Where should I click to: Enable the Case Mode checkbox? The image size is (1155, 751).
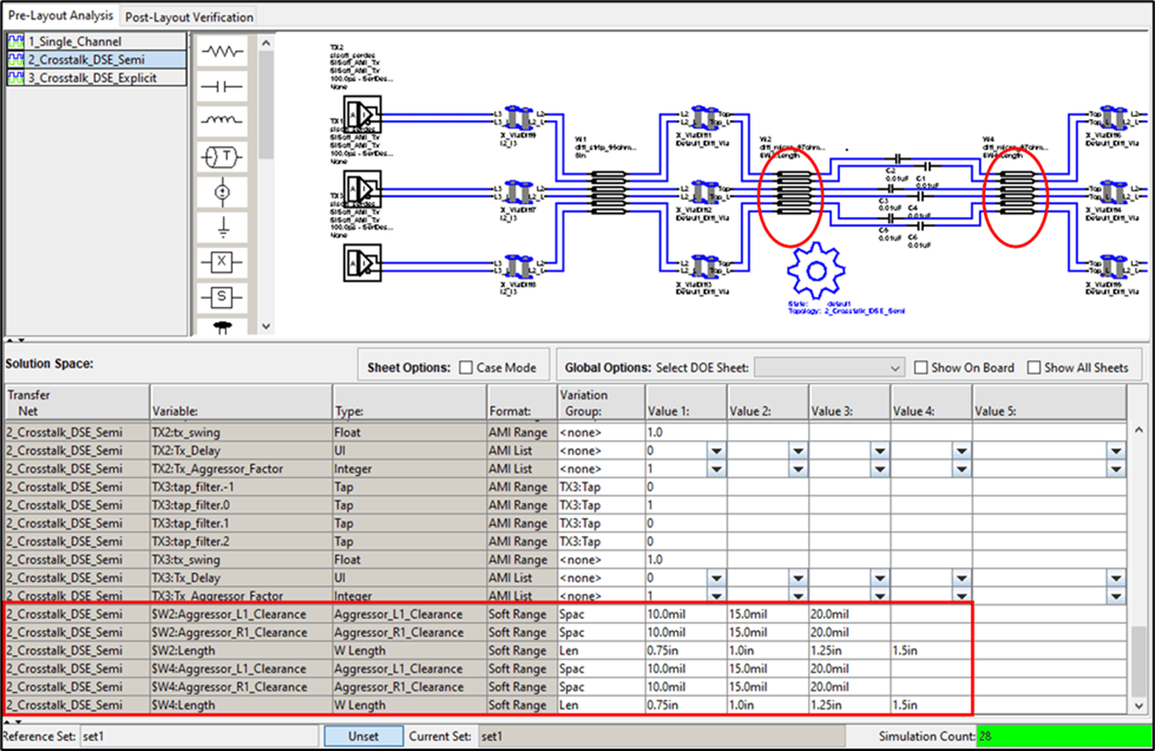[x=466, y=367]
